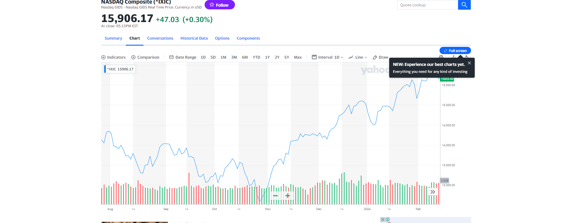Expand the Line chart type dropdown
The width and height of the screenshot is (572, 223).
tap(358, 57)
